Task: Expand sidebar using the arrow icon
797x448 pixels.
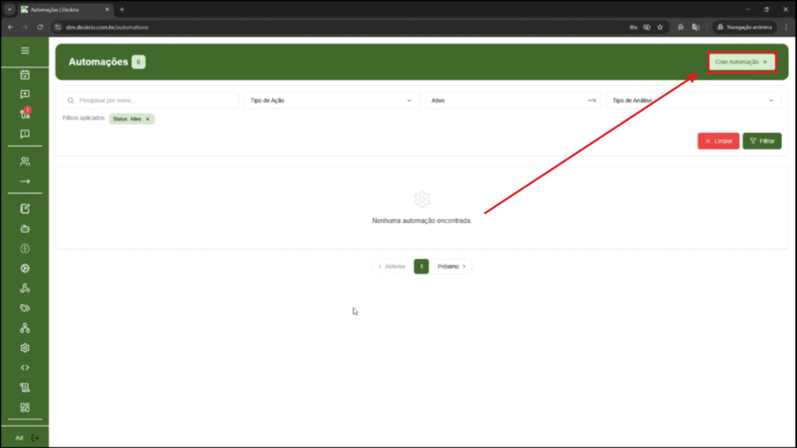Action: [x=25, y=181]
